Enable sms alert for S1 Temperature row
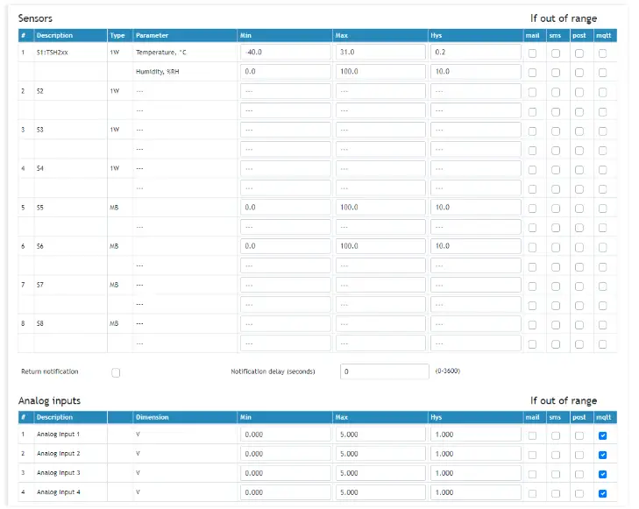Image resolution: width=639 pixels, height=509 pixels. tap(556, 53)
